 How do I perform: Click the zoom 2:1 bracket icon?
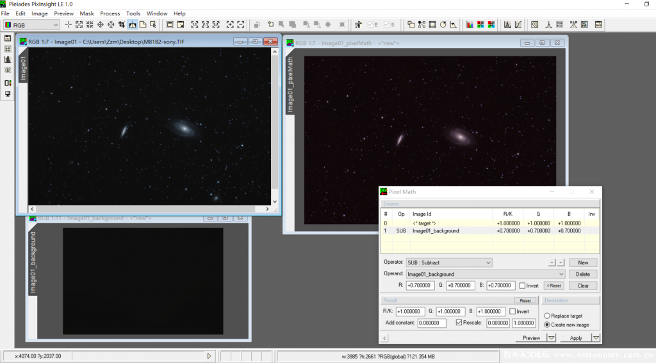205,25
